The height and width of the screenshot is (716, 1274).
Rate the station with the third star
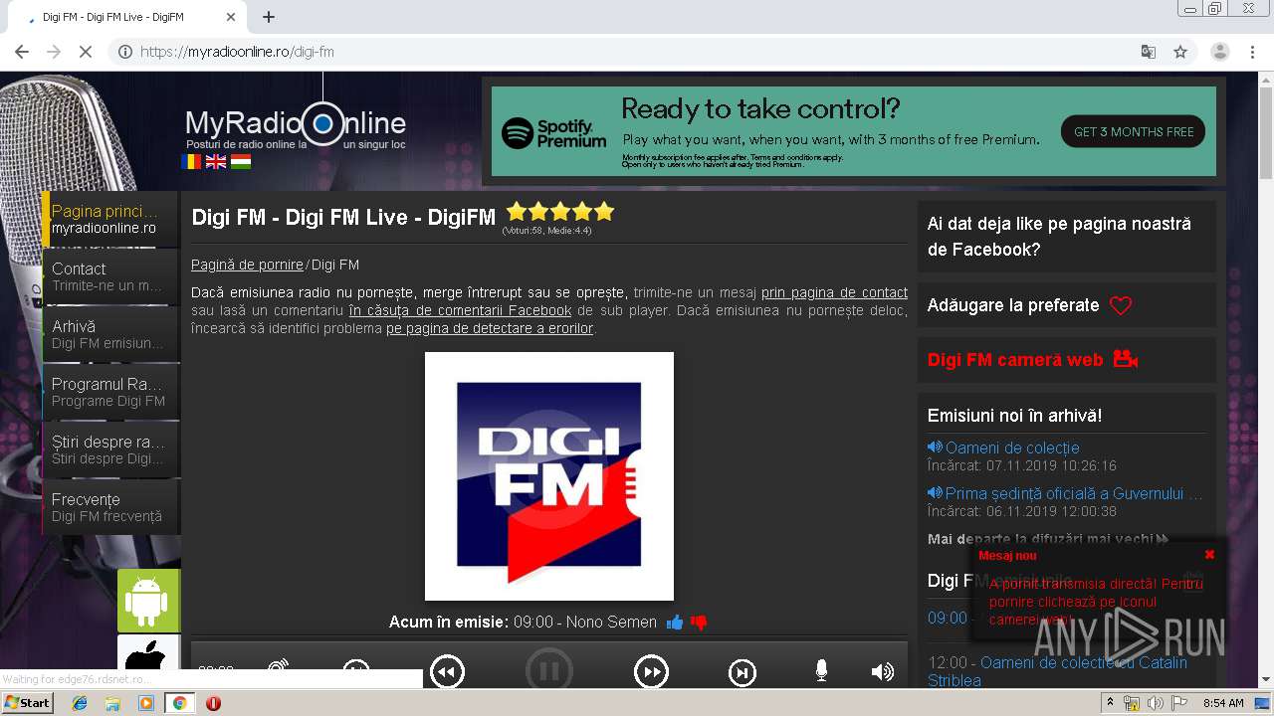(x=560, y=211)
